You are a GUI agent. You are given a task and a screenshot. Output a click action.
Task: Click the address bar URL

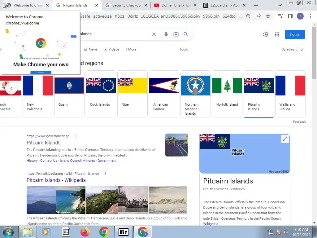click(x=161, y=16)
